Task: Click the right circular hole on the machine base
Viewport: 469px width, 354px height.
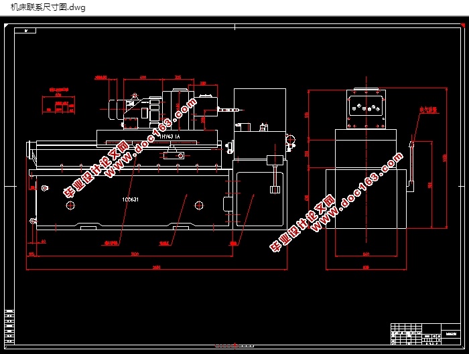Action: coord(199,205)
